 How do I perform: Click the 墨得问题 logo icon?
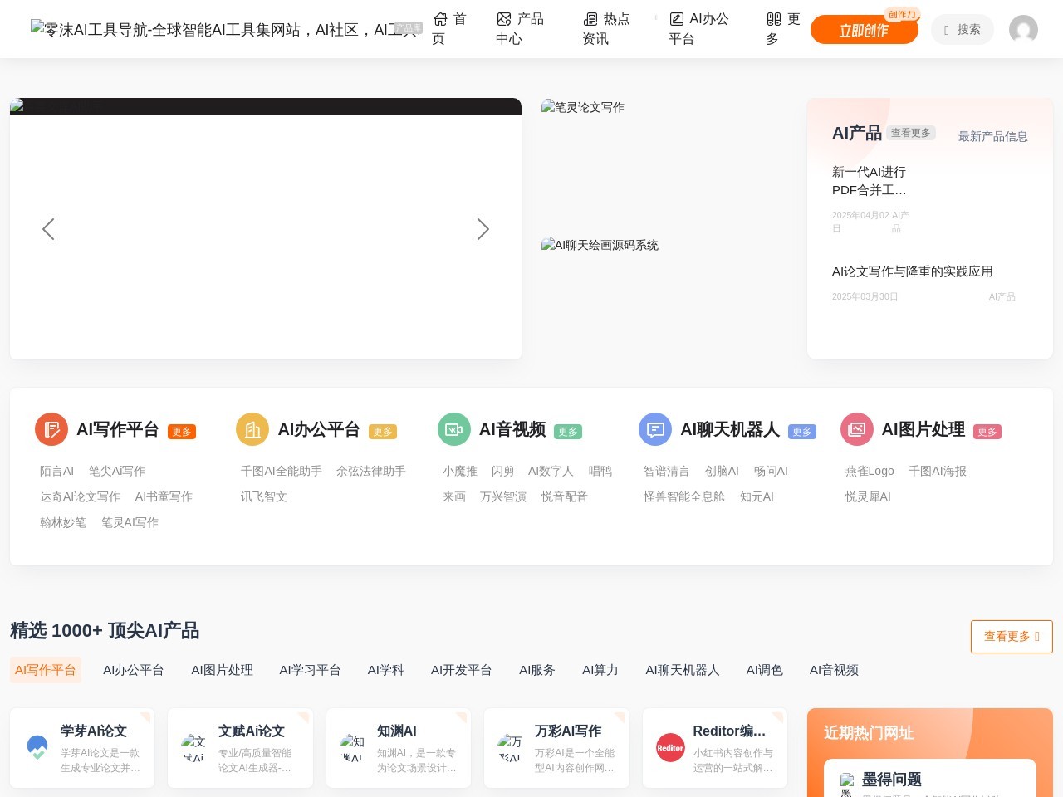tap(847, 785)
